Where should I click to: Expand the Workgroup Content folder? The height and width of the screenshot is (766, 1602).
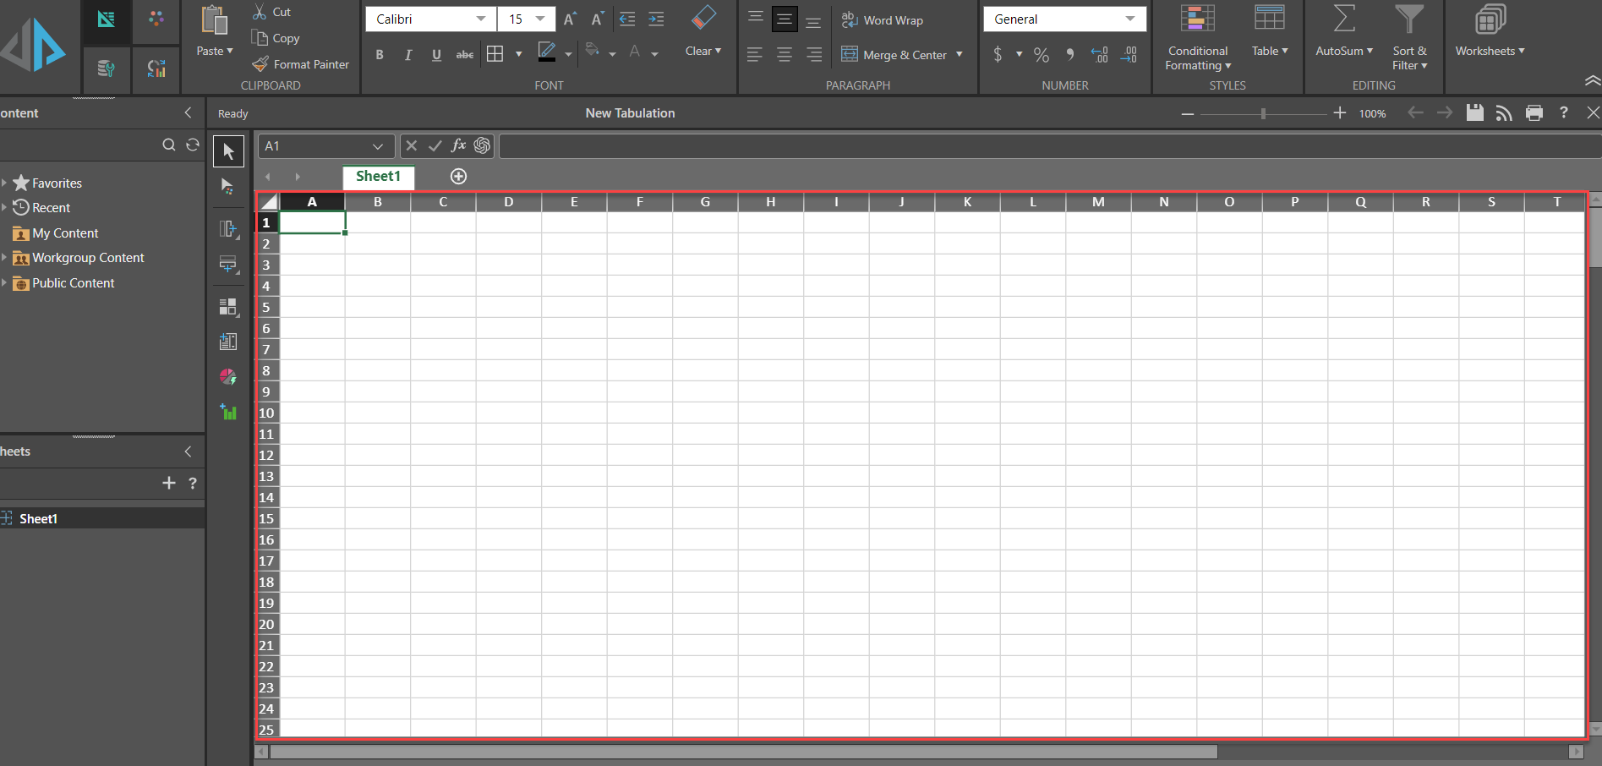[x=4, y=258]
